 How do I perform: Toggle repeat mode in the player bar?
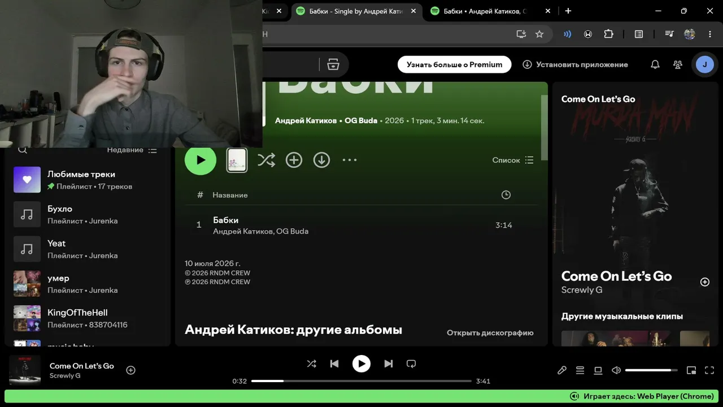(411, 363)
